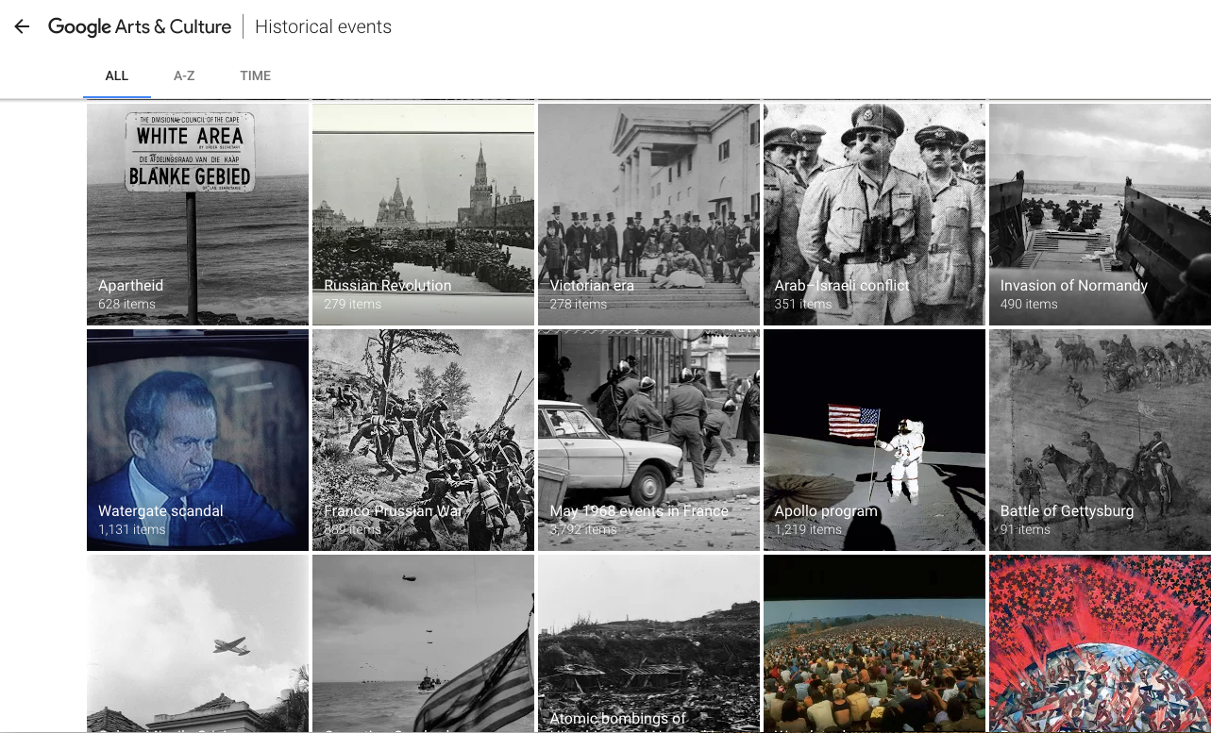Click the '279 items' label under Russian Revolution

[x=352, y=305]
